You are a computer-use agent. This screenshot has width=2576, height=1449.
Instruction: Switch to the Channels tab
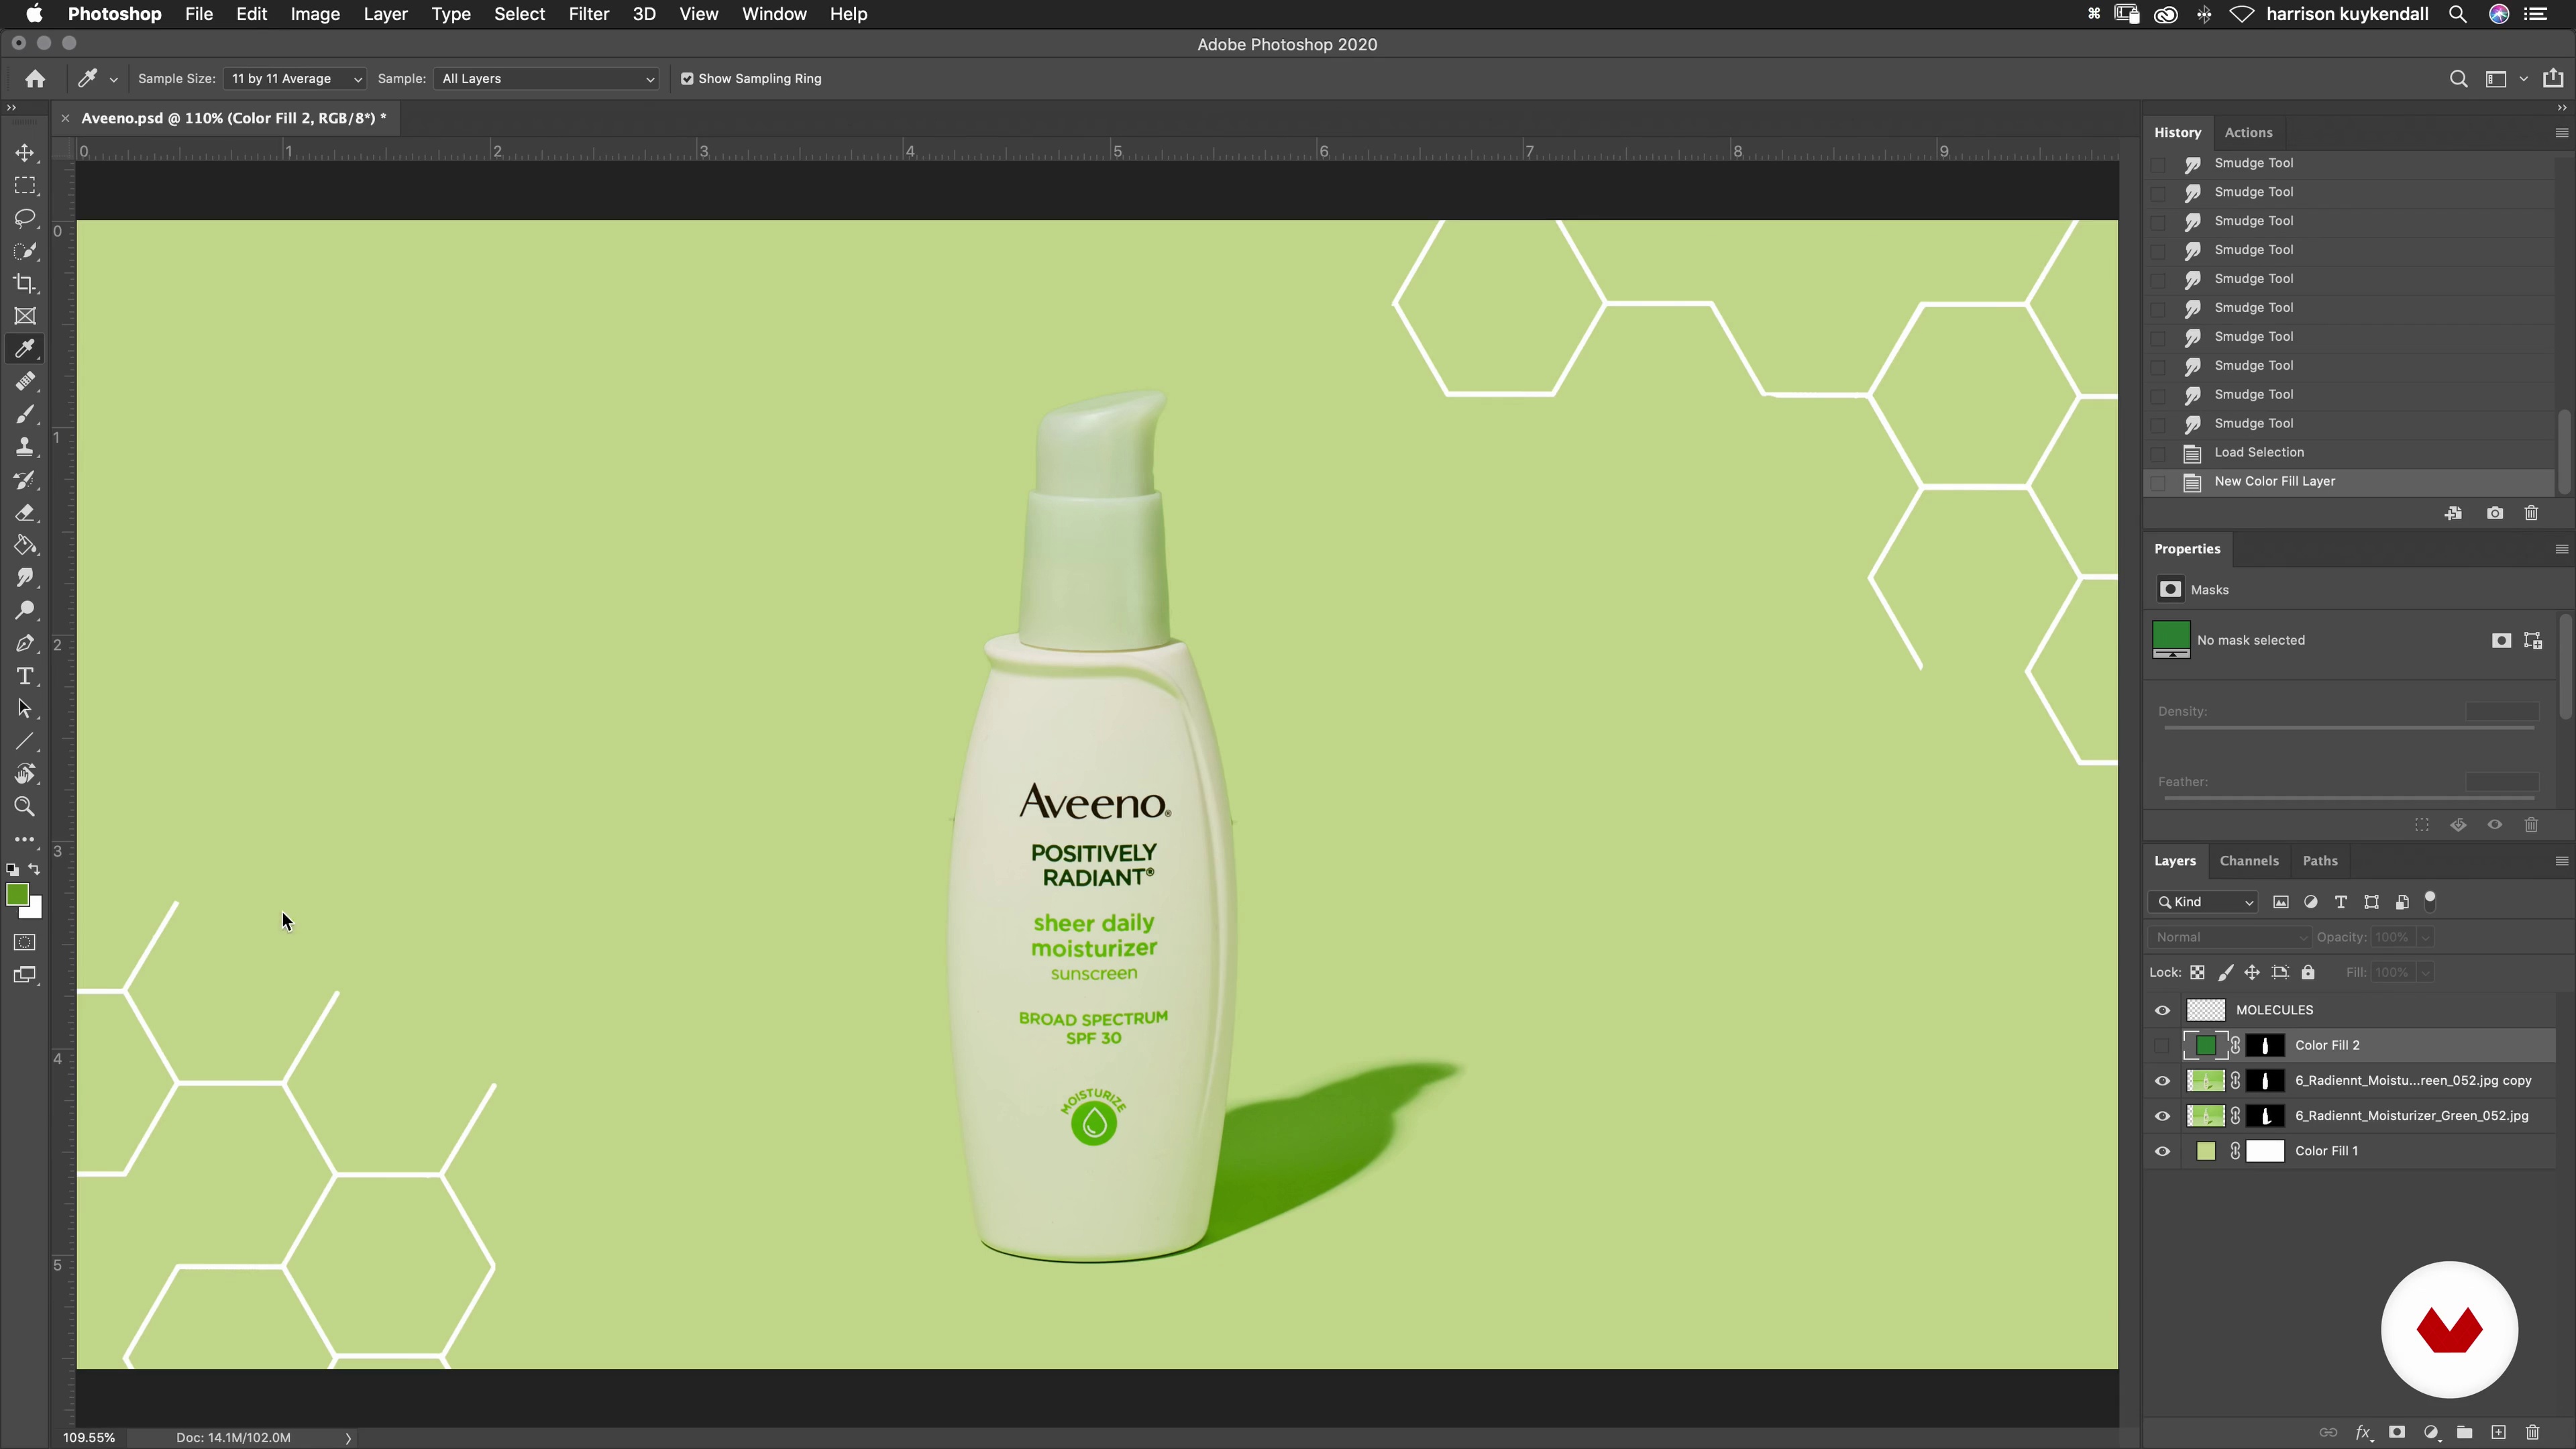[x=2249, y=861]
